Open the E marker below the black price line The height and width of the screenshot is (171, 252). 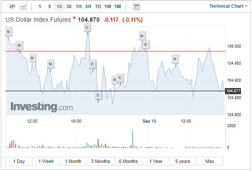point(98,95)
